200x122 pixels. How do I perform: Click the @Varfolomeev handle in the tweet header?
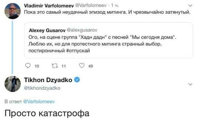(91, 5)
